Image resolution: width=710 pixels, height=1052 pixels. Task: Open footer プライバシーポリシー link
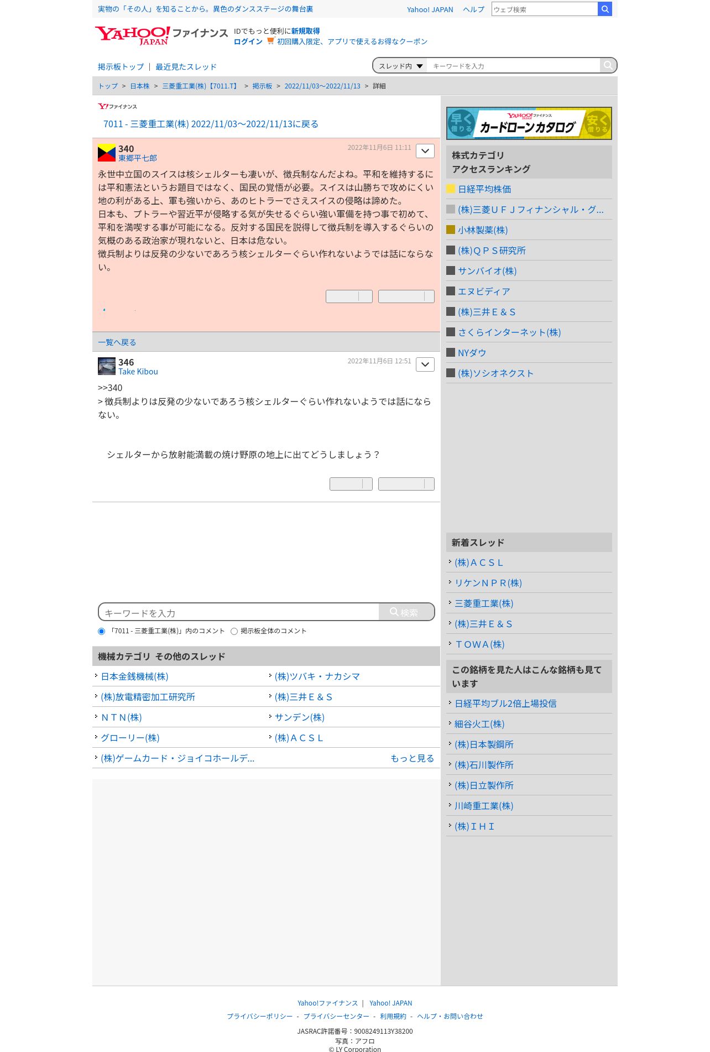(260, 1016)
